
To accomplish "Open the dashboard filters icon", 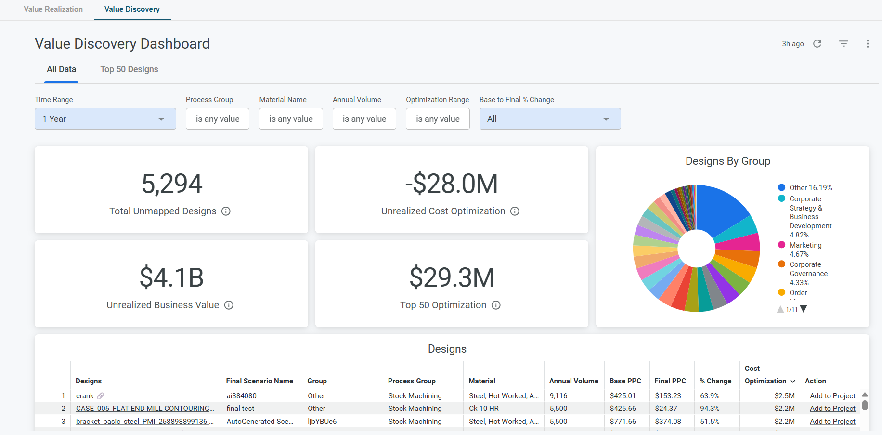I will [x=843, y=44].
